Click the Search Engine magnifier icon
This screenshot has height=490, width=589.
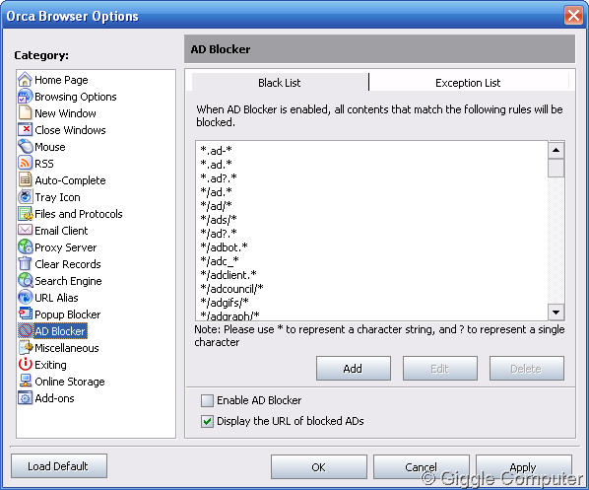coord(25,281)
